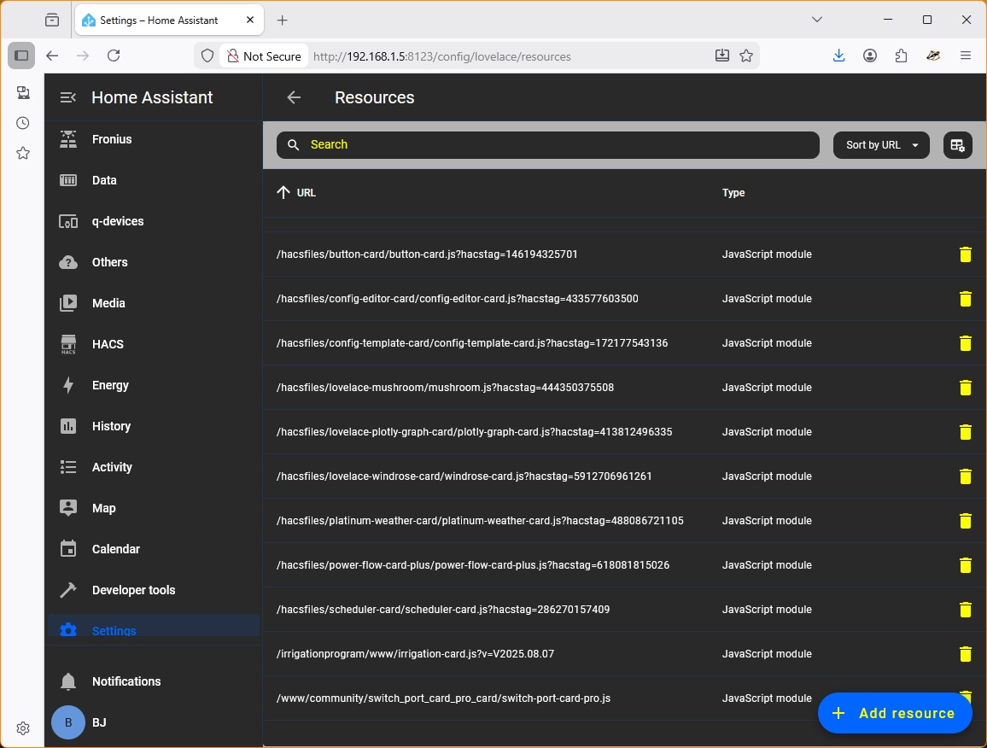Click the resources Search field
Screen dimensions: 987x748
tap(547, 145)
